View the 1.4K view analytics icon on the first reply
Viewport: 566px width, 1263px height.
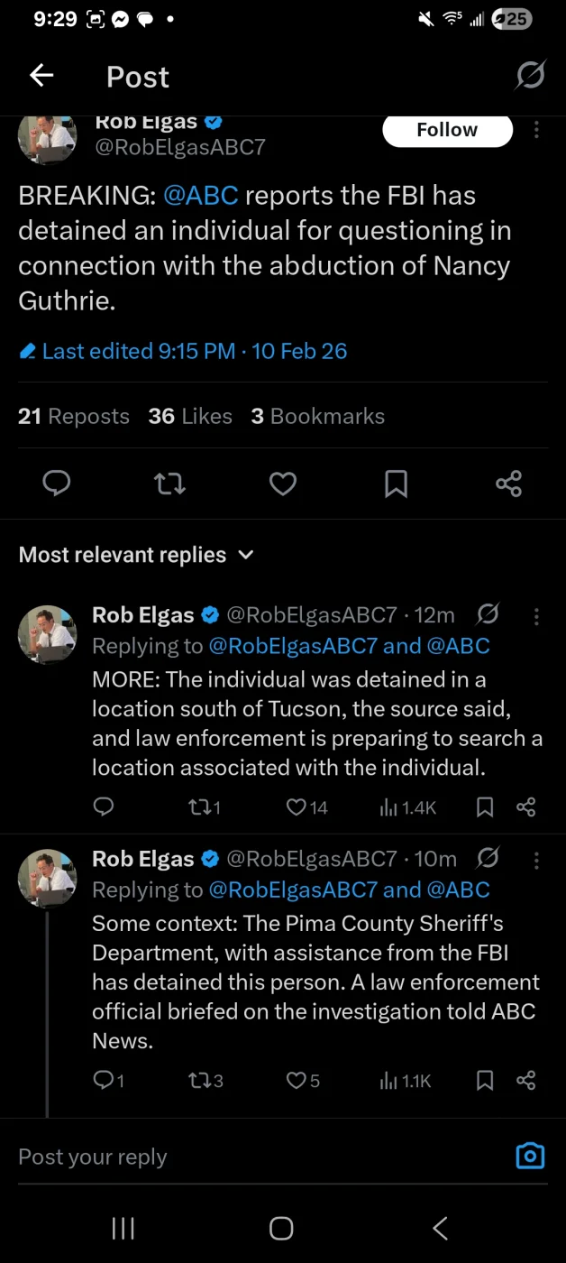[x=388, y=807]
